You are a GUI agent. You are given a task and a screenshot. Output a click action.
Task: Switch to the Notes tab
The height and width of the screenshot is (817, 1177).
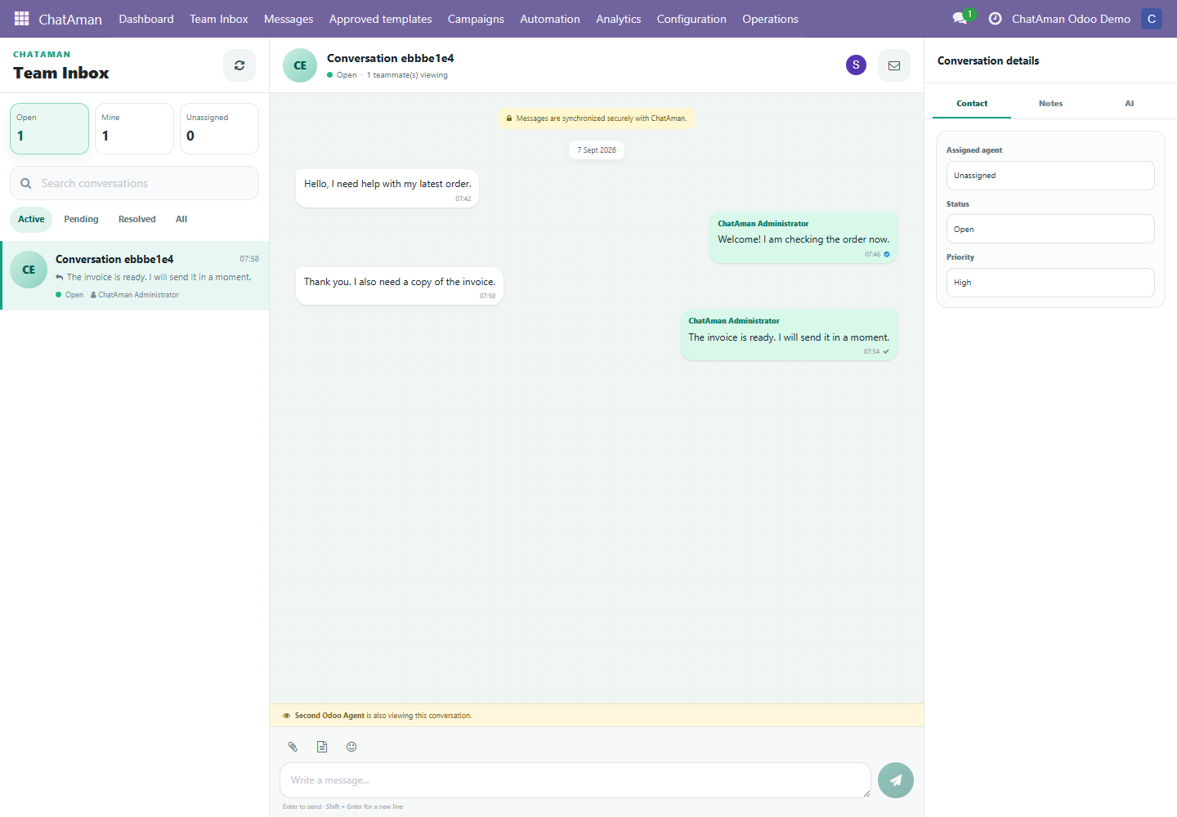point(1050,104)
